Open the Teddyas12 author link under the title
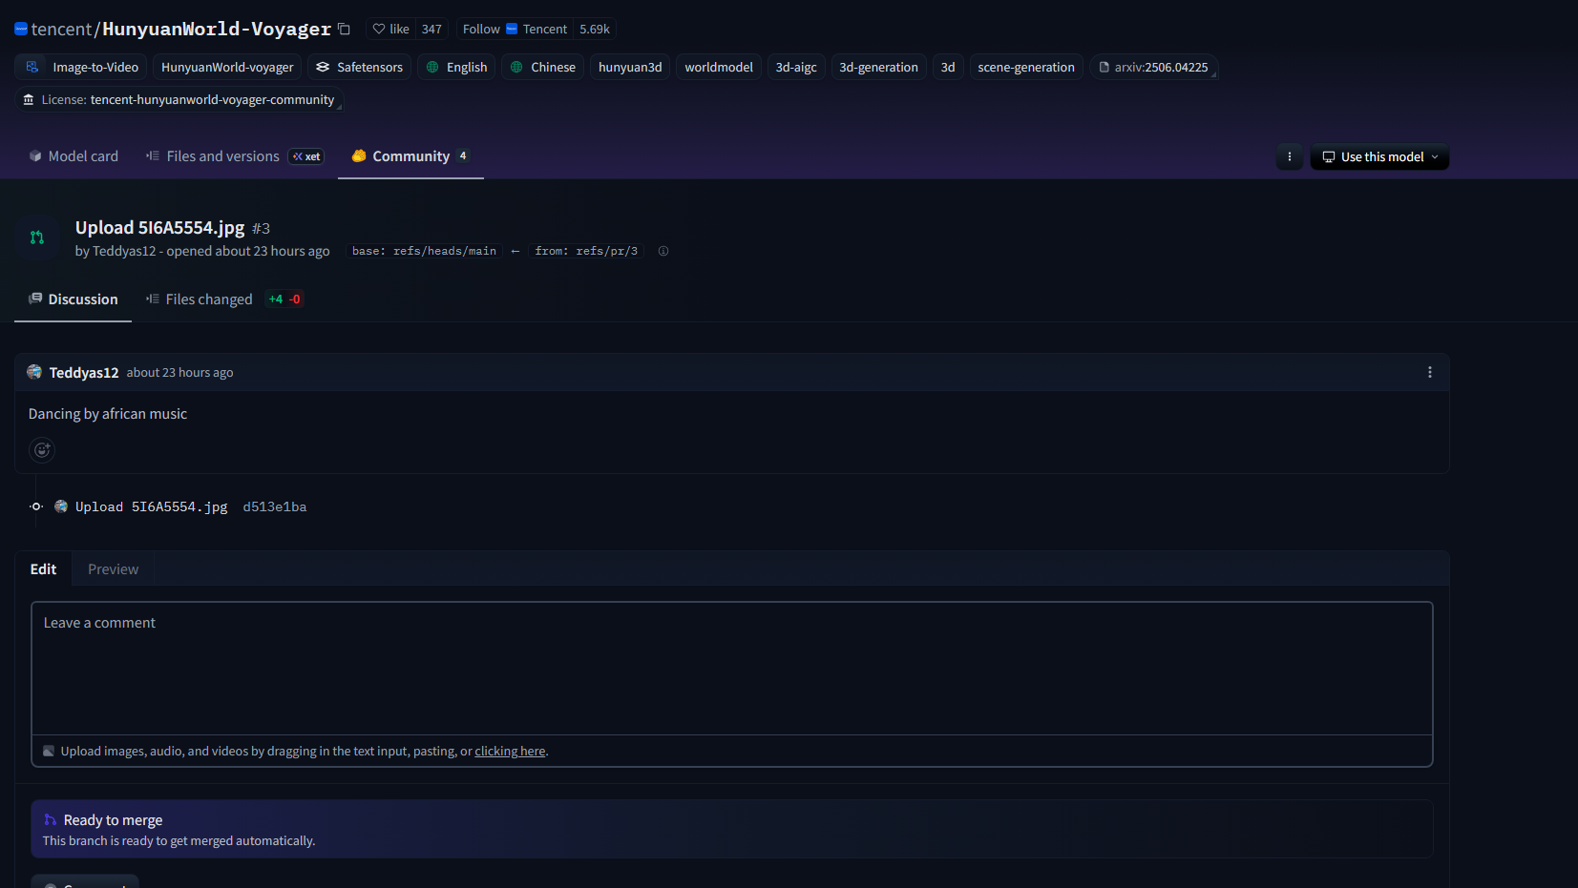1578x888 pixels. [124, 251]
